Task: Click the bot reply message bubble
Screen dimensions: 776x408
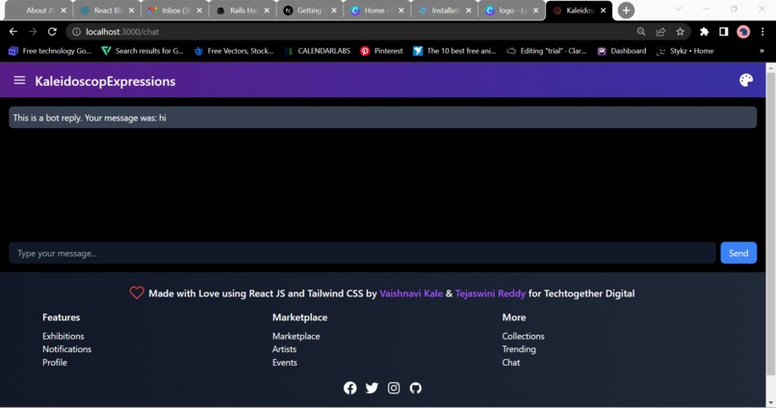Action: pyautogui.click(x=382, y=117)
